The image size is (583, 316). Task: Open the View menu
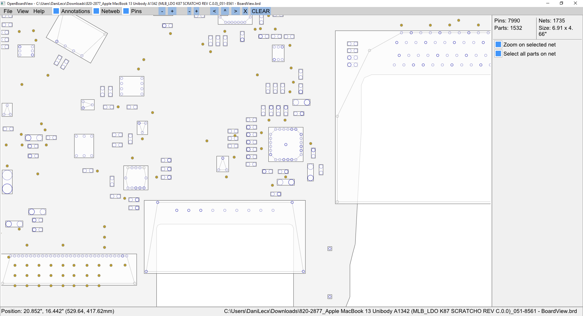click(x=23, y=11)
